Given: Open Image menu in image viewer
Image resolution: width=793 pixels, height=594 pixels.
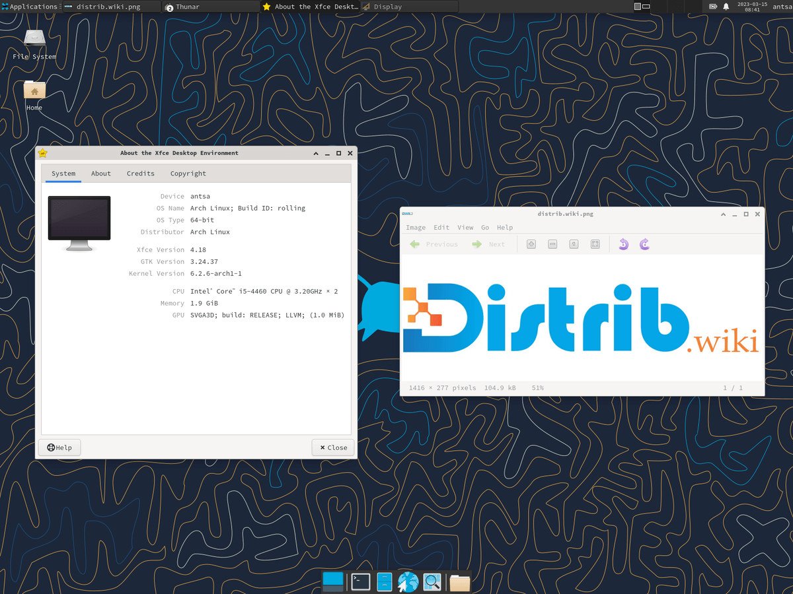Looking at the screenshot, I should 416,228.
